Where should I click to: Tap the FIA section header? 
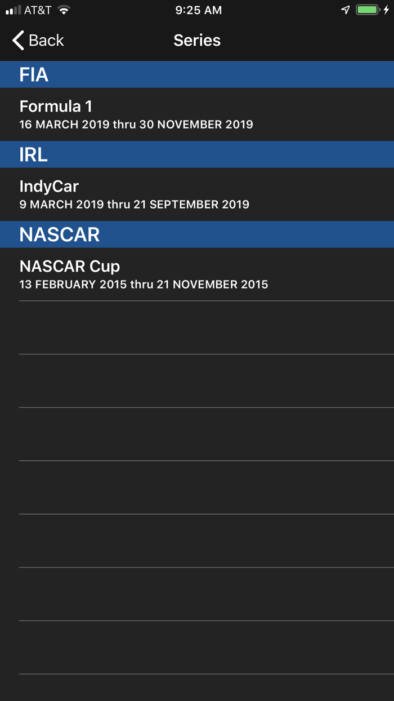(x=197, y=74)
